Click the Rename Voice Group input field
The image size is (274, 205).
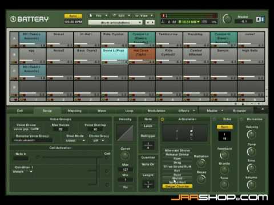[x=33, y=140]
